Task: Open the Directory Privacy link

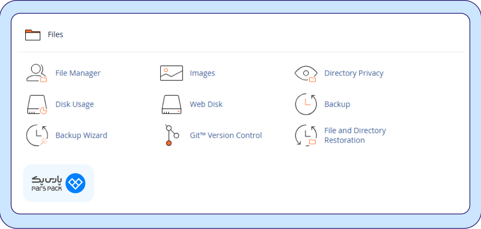Action: [x=354, y=74]
